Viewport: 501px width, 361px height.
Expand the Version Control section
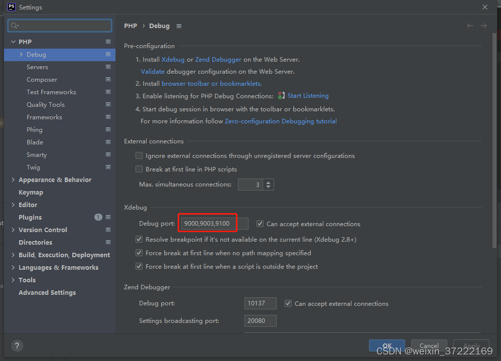tap(13, 230)
